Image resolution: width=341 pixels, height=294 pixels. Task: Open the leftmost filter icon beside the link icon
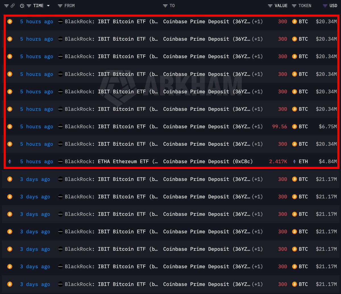[x=6, y=6]
